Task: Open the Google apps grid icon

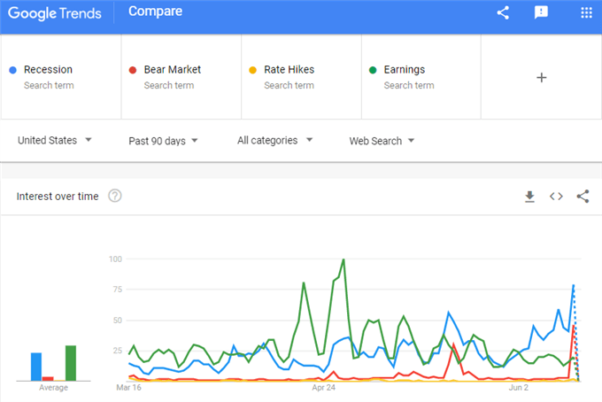Action: point(586,12)
